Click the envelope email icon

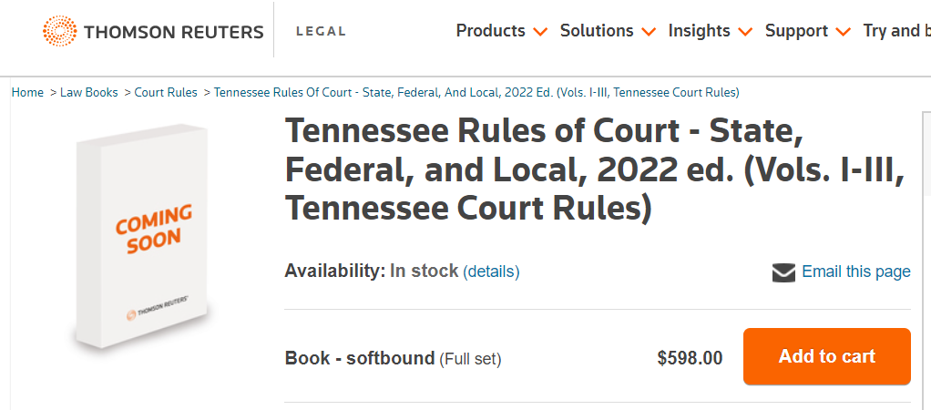point(783,272)
